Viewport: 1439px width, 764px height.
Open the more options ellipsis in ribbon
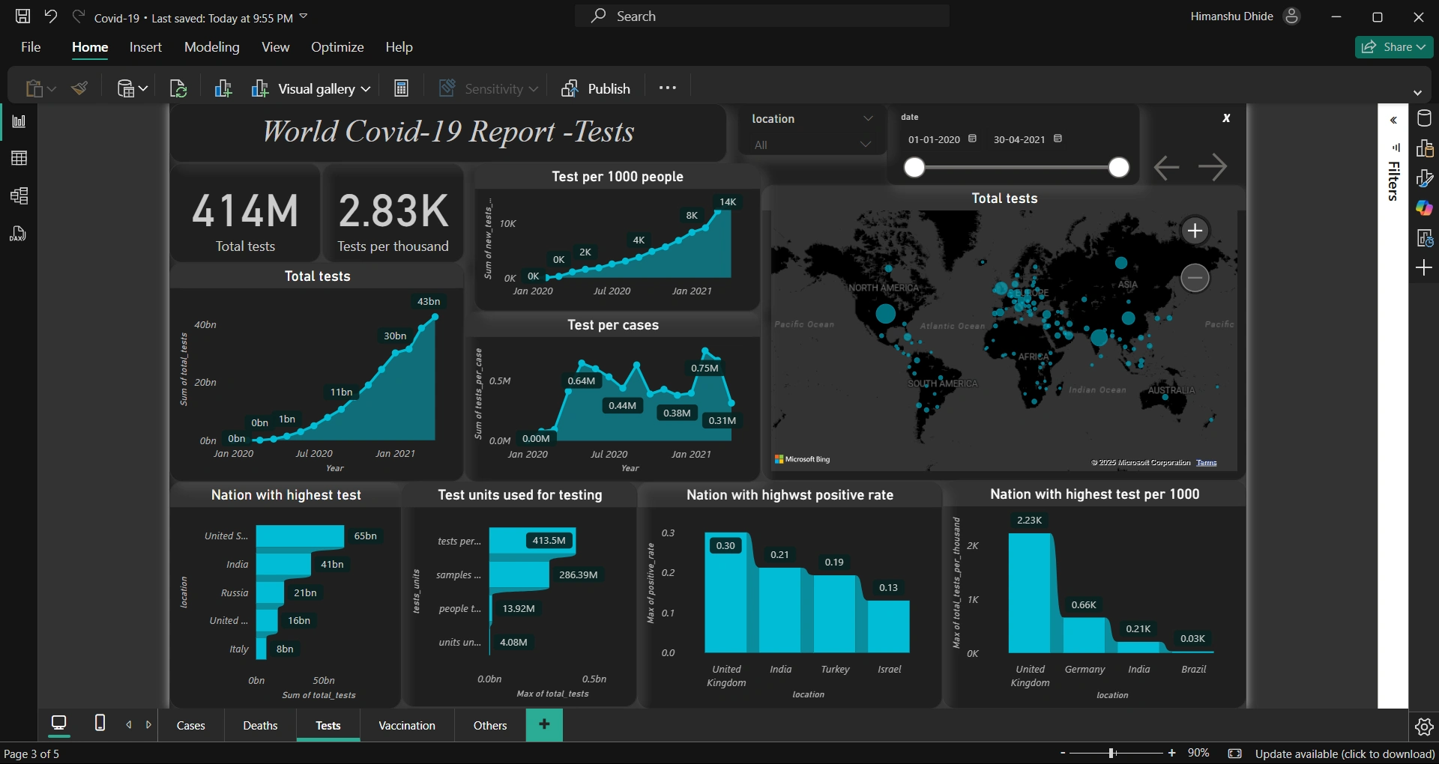pyautogui.click(x=667, y=88)
